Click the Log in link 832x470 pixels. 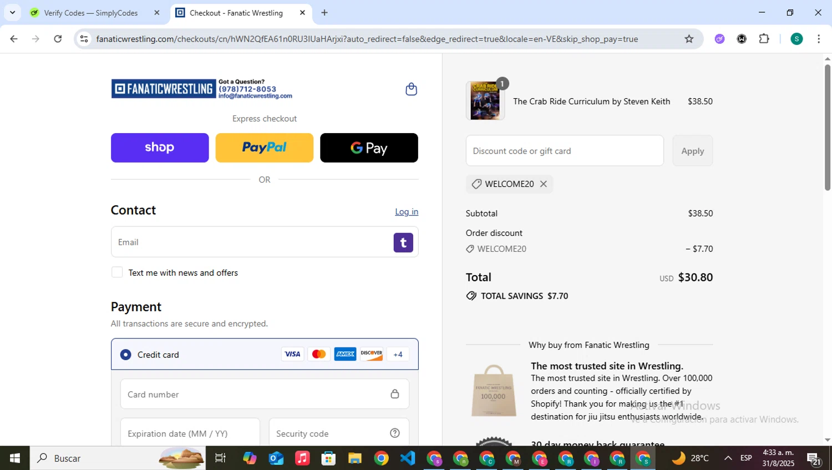(407, 211)
